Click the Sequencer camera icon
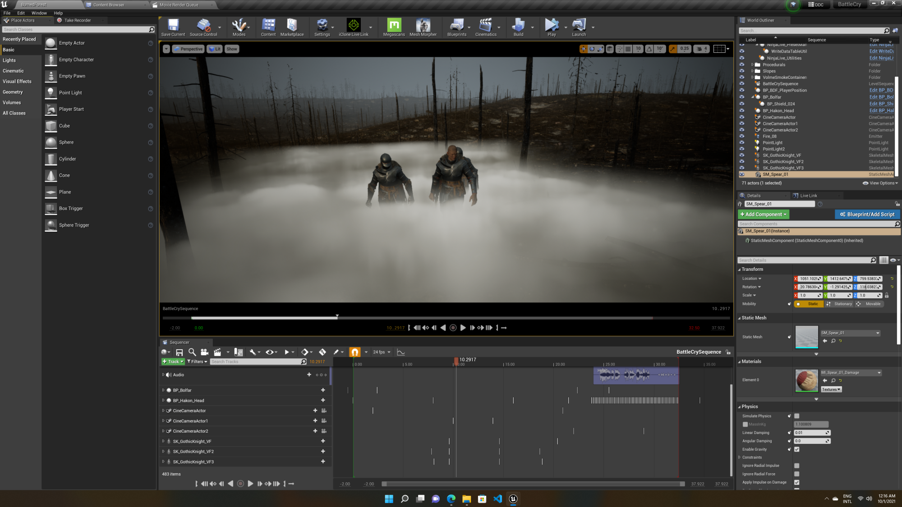Image resolution: width=902 pixels, height=507 pixels. click(x=204, y=352)
